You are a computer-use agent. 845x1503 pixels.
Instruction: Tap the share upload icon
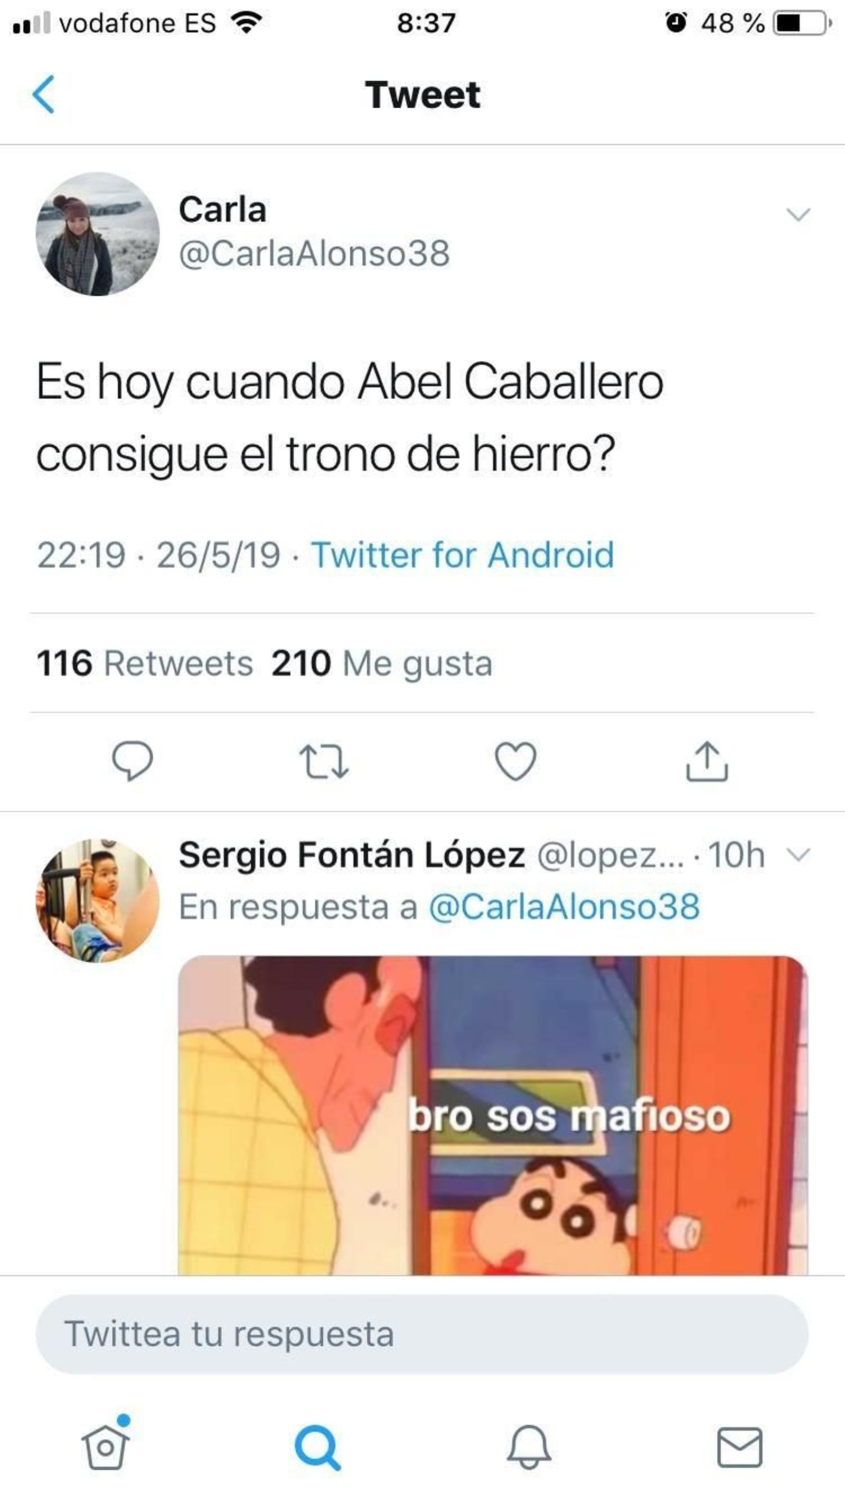pyautogui.click(x=707, y=761)
